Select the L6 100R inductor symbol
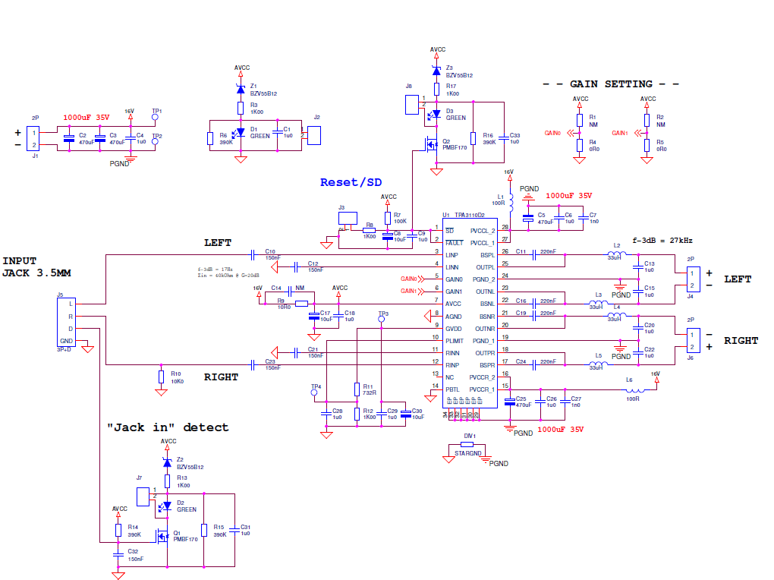The height and width of the screenshot is (580, 774). tap(635, 389)
